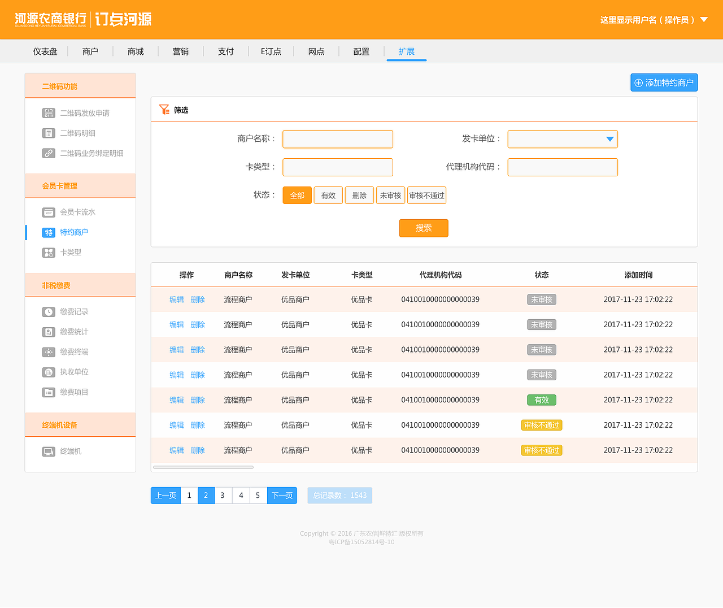This screenshot has height=608, width=723.
Task: Click the 执收单位 sidebar icon
Action: click(49, 372)
